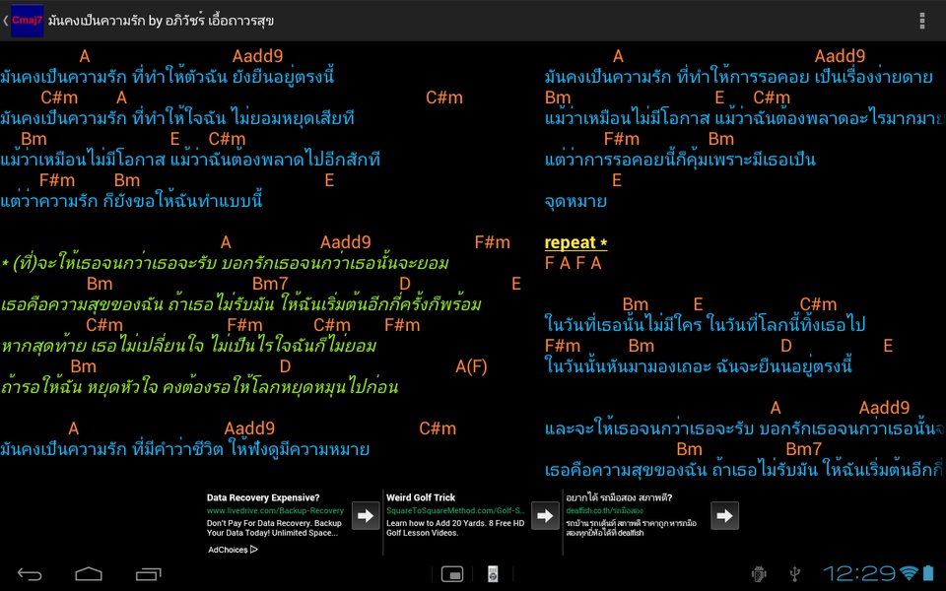Tap the lyric line 'แต่ว่าการรอคอยนี้ก็คุ้มเพราะมีเธอเป็น'
The image size is (946, 591).
680,160
